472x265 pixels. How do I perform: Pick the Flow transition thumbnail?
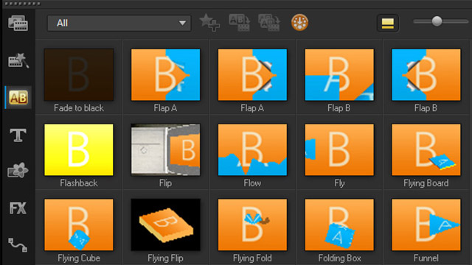click(252, 155)
